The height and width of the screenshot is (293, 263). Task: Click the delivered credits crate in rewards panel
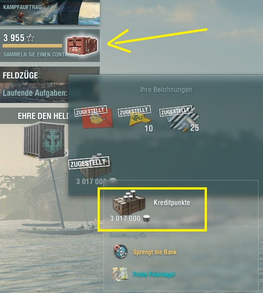tap(96, 166)
